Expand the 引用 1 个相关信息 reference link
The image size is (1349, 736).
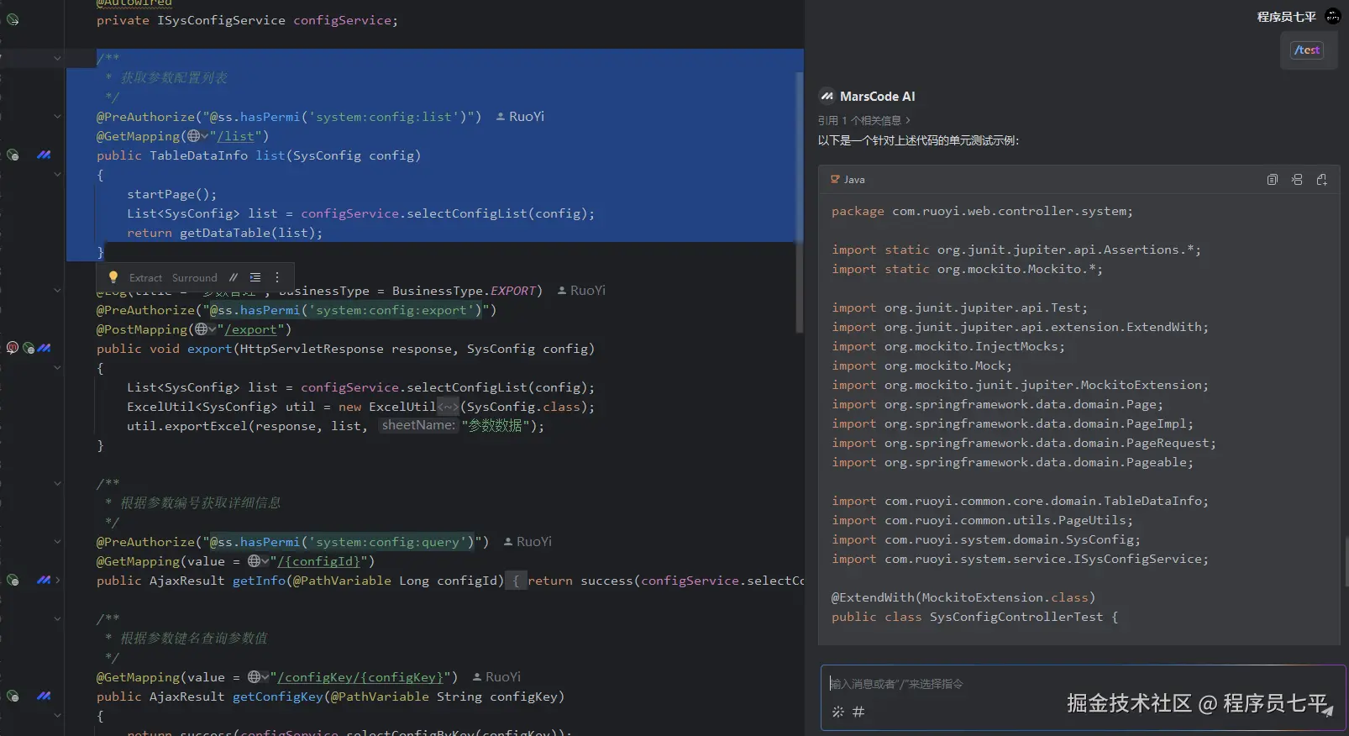point(863,120)
